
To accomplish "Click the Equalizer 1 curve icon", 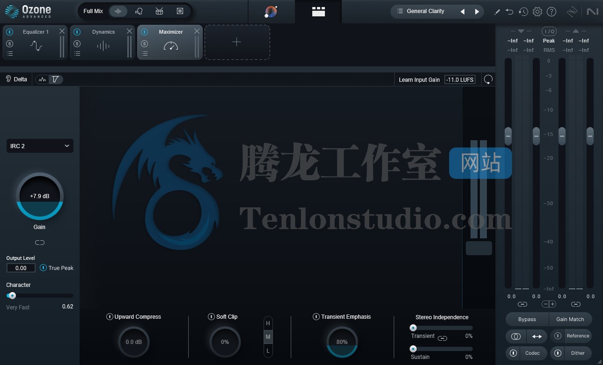I will click(37, 46).
